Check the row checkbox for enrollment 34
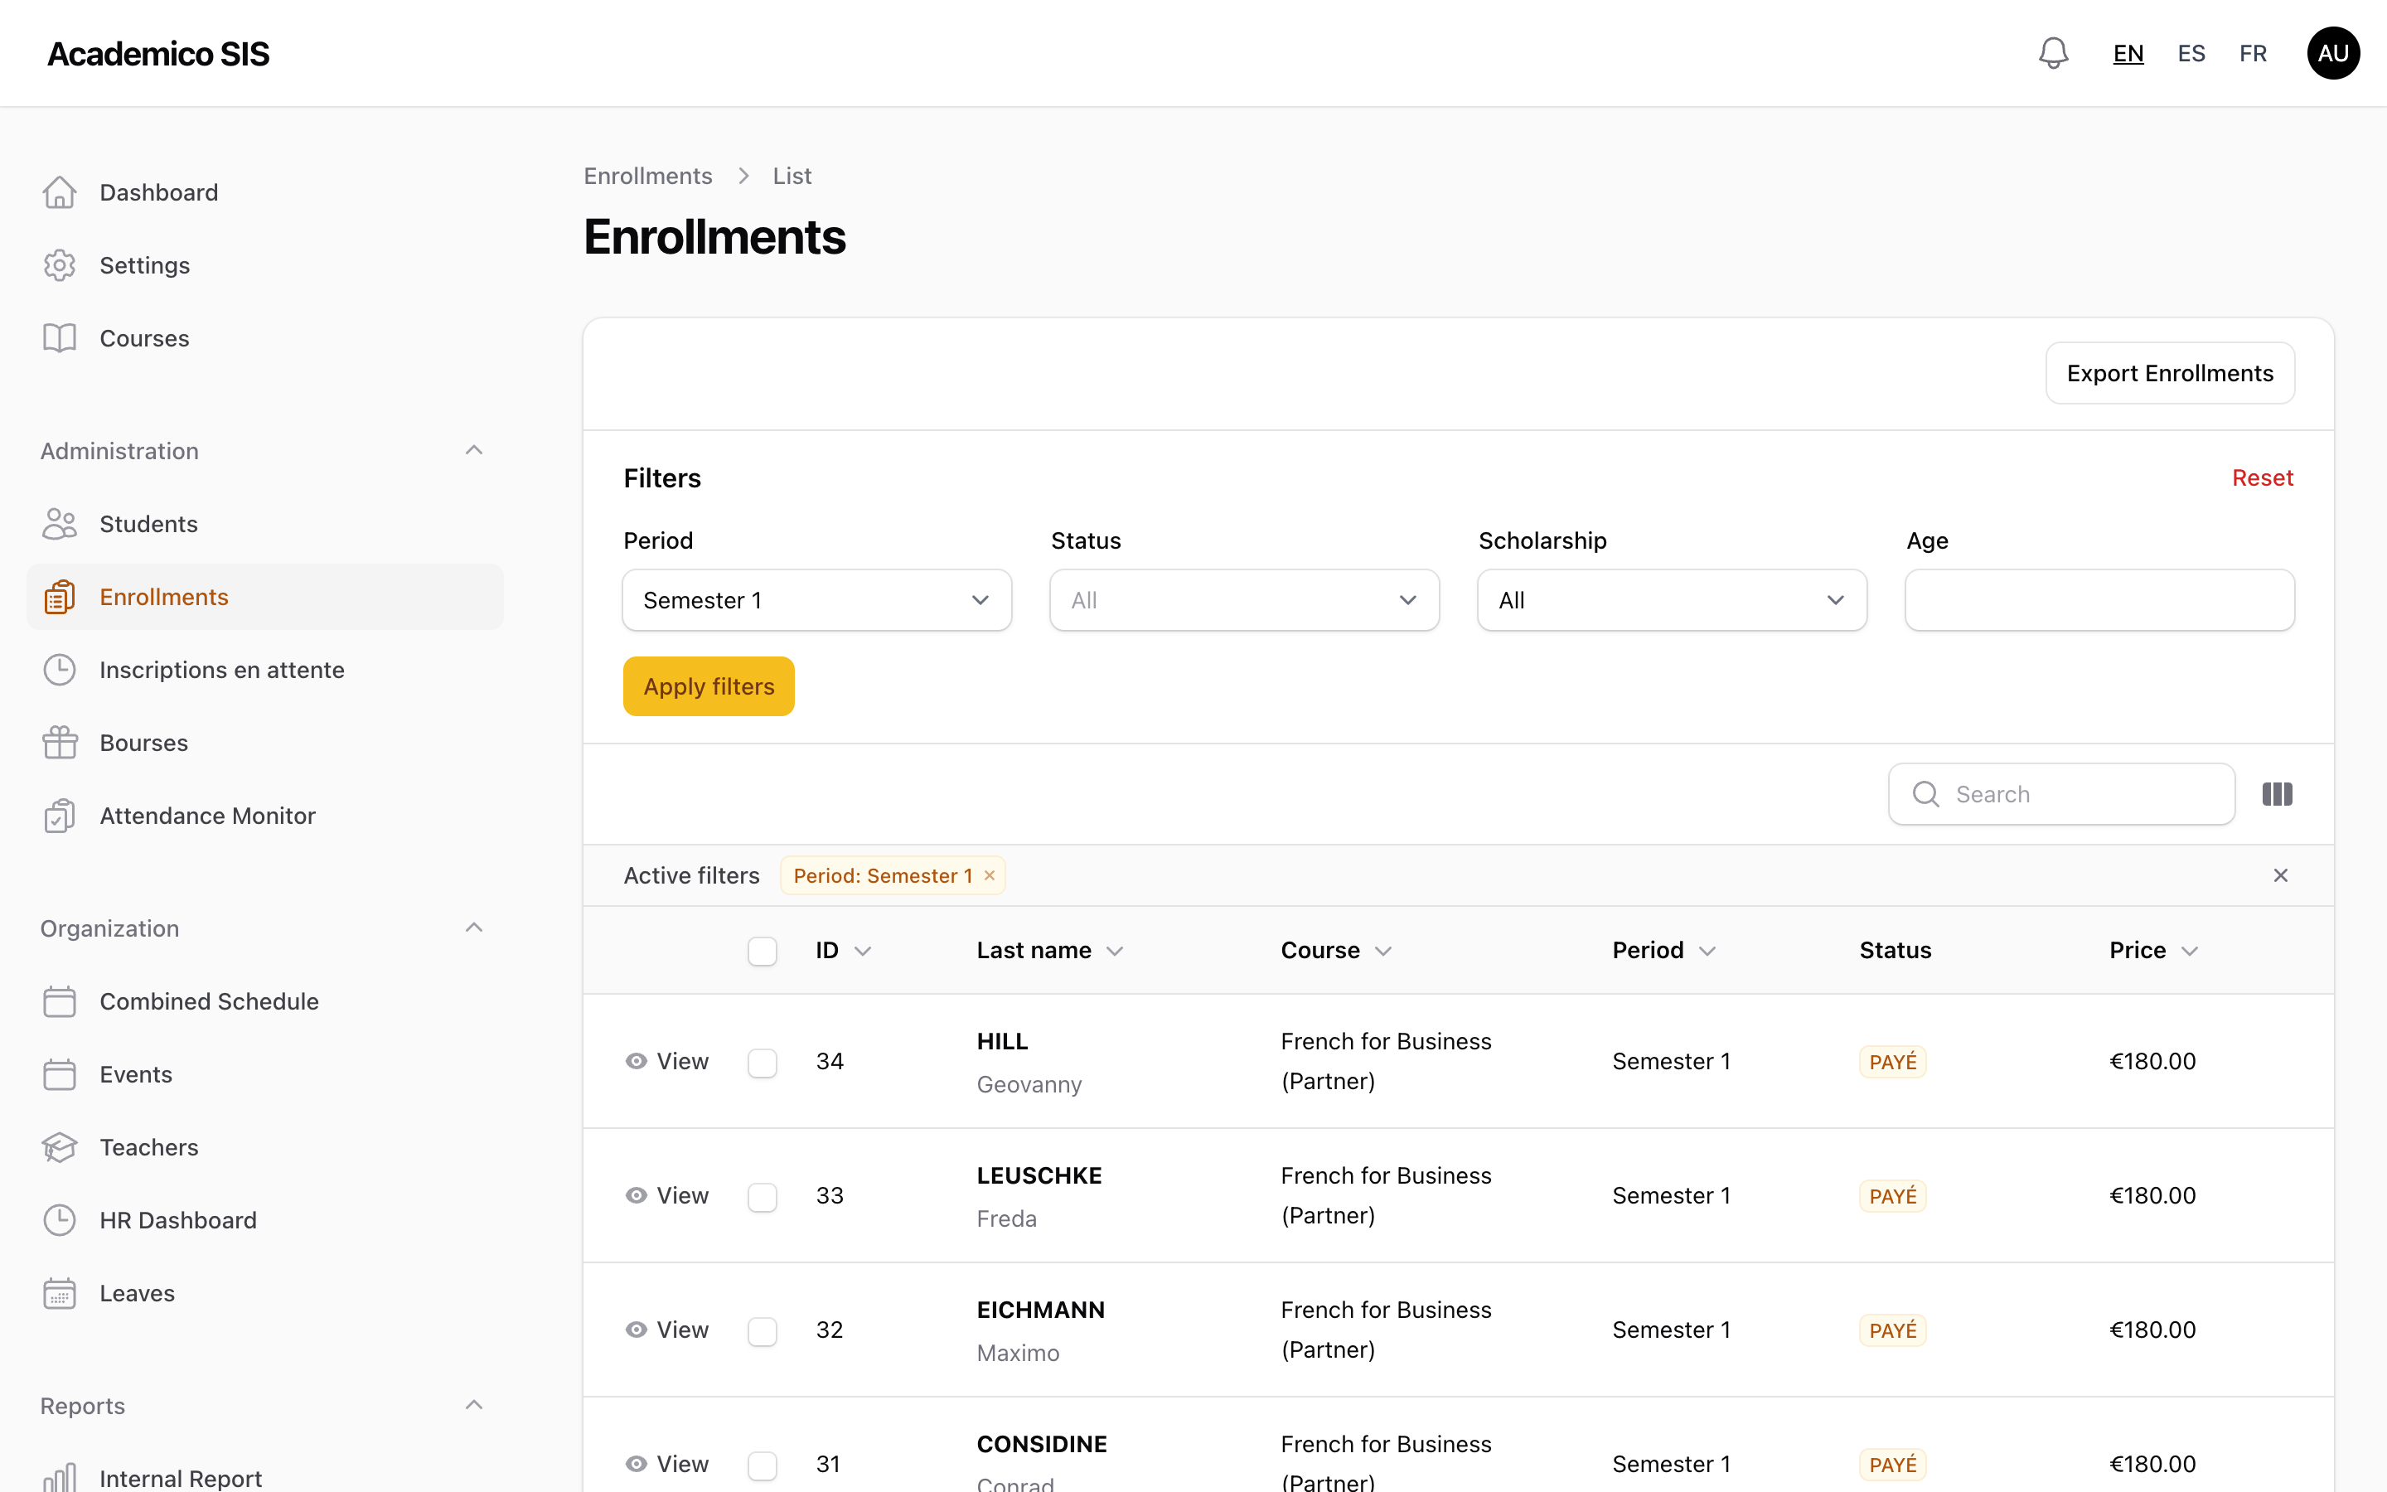This screenshot has width=2387, height=1492. pos(763,1062)
